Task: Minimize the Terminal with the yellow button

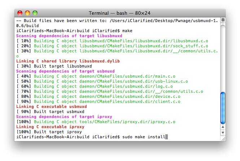Action: coord(26,13)
